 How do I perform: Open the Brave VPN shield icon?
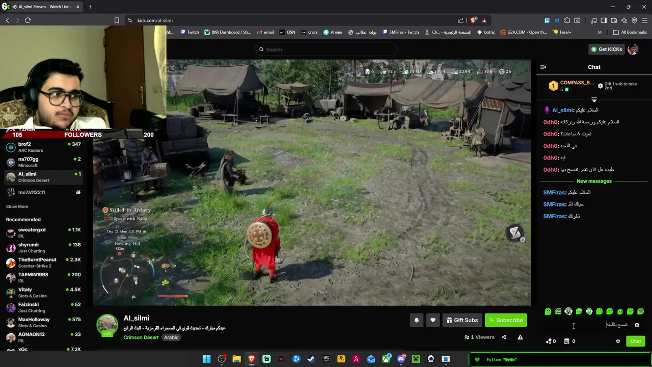pos(634,20)
